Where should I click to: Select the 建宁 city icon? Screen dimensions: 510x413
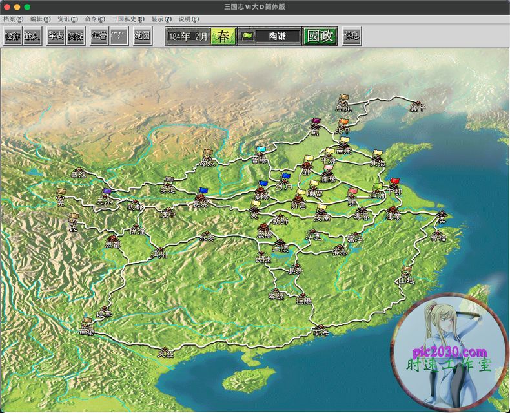tap(104, 312)
